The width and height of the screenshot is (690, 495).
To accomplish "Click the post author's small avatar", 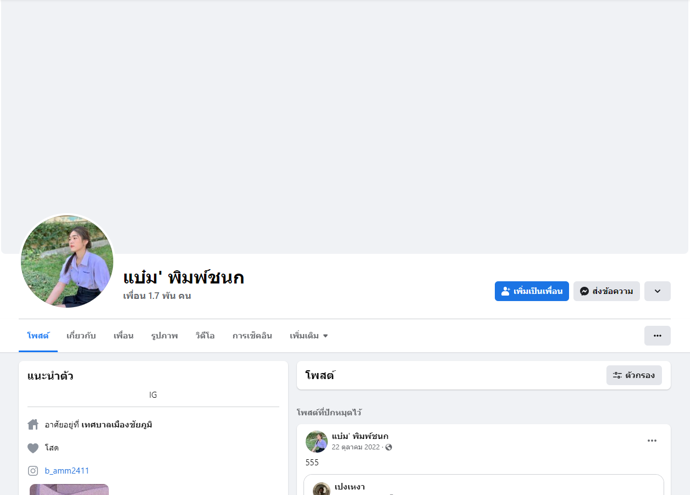I will coord(317,442).
